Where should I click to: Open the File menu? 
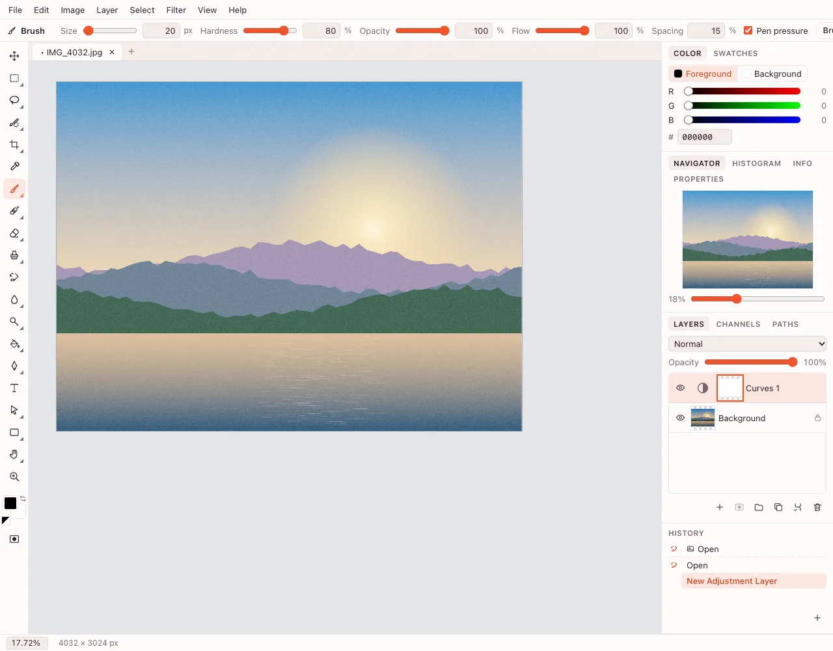coord(15,10)
